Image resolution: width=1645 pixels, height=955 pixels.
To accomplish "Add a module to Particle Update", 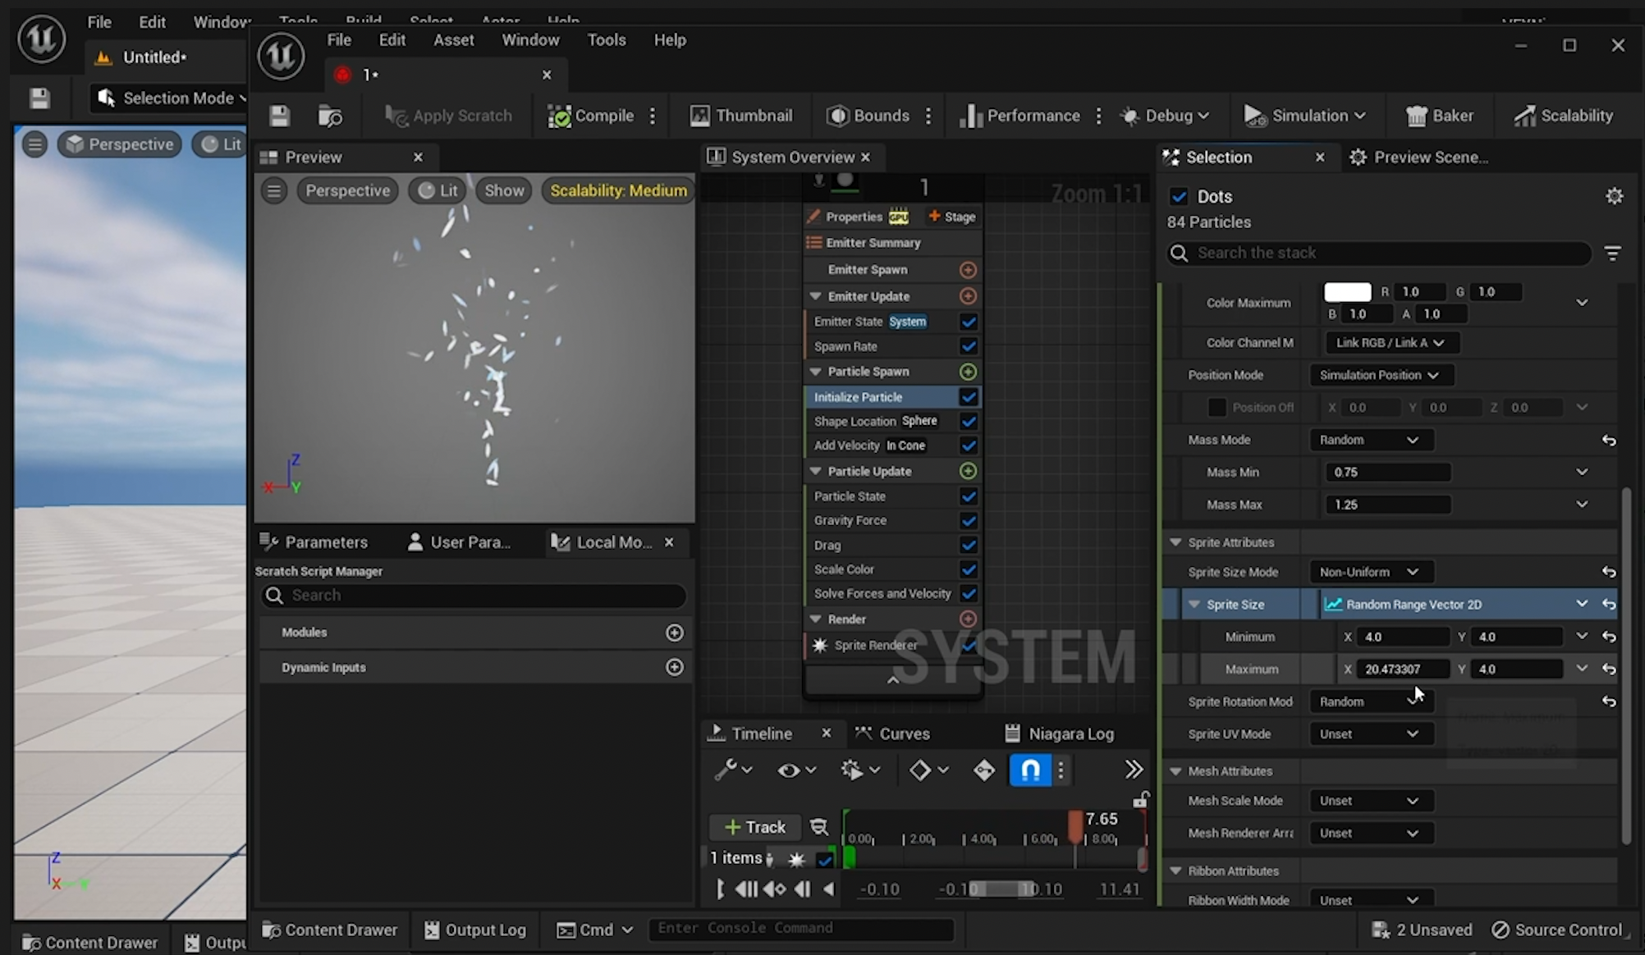I will click(x=968, y=471).
